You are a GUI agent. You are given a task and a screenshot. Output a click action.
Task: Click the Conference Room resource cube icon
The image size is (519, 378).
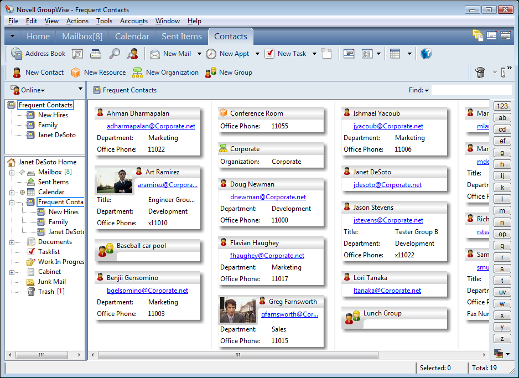point(224,113)
